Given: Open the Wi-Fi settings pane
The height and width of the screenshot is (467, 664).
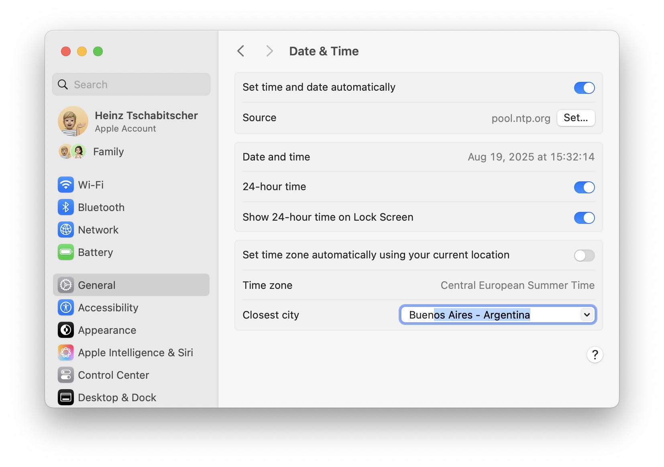Looking at the screenshot, I should point(131,185).
